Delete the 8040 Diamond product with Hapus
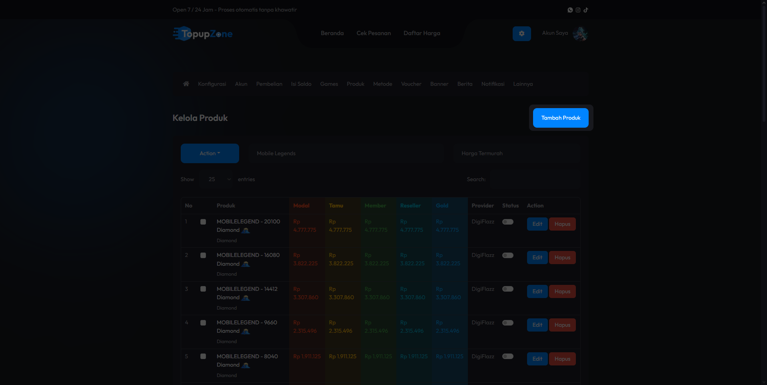Viewport: 767px width, 385px height. click(562, 359)
